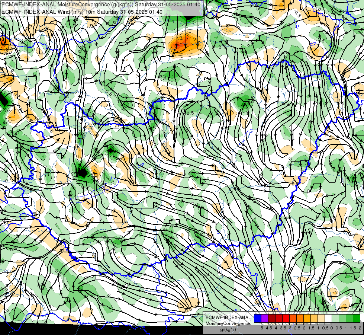Click the legend swatch between -1.5 and -1
Screen dimensions: 364x335
(x=314, y=318)
